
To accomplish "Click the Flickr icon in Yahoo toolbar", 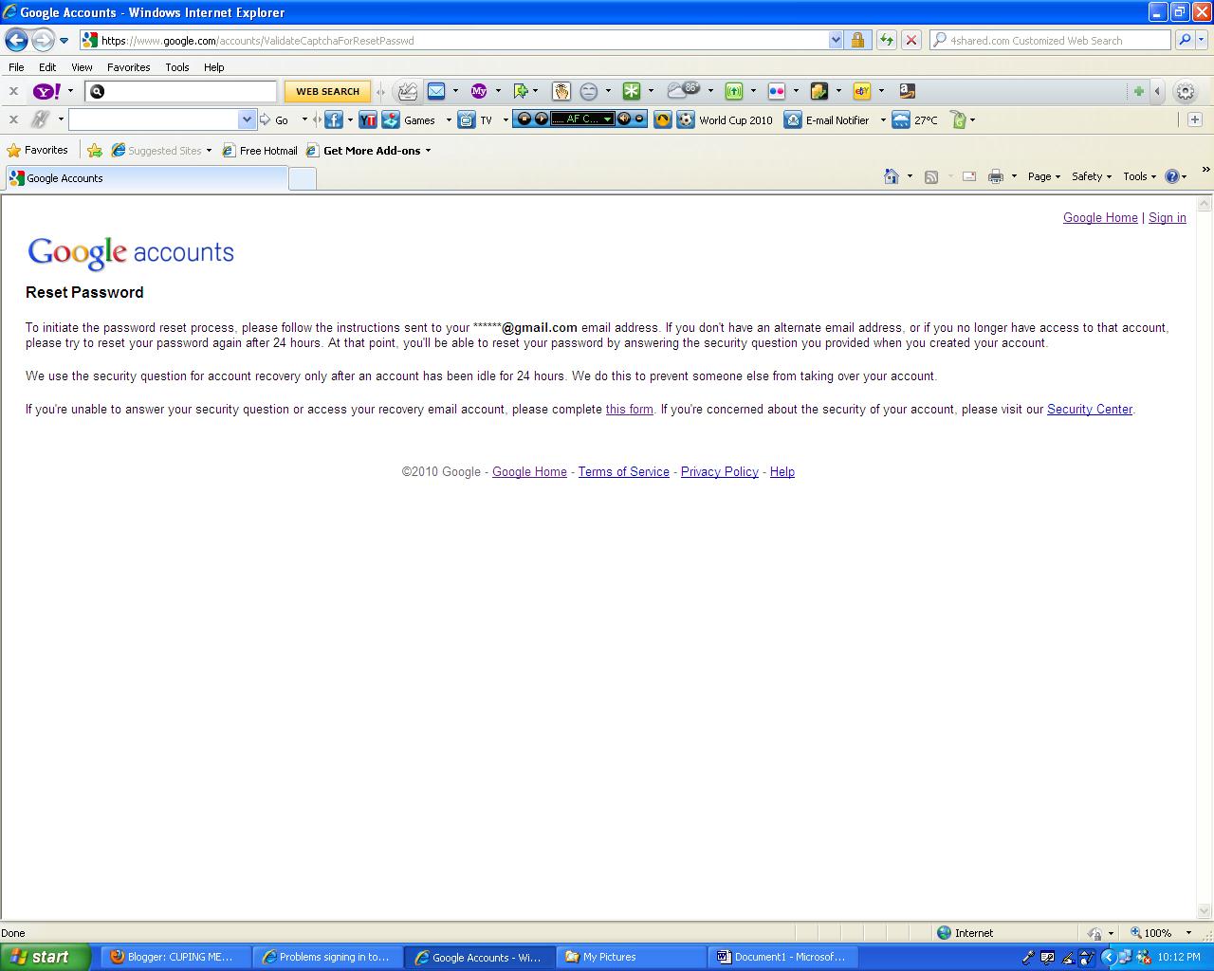I will [x=777, y=91].
